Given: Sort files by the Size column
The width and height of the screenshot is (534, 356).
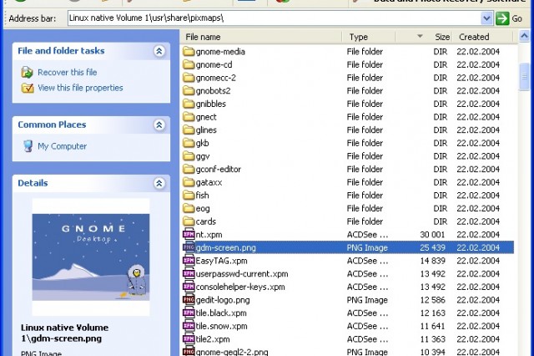Looking at the screenshot, I should point(441,37).
